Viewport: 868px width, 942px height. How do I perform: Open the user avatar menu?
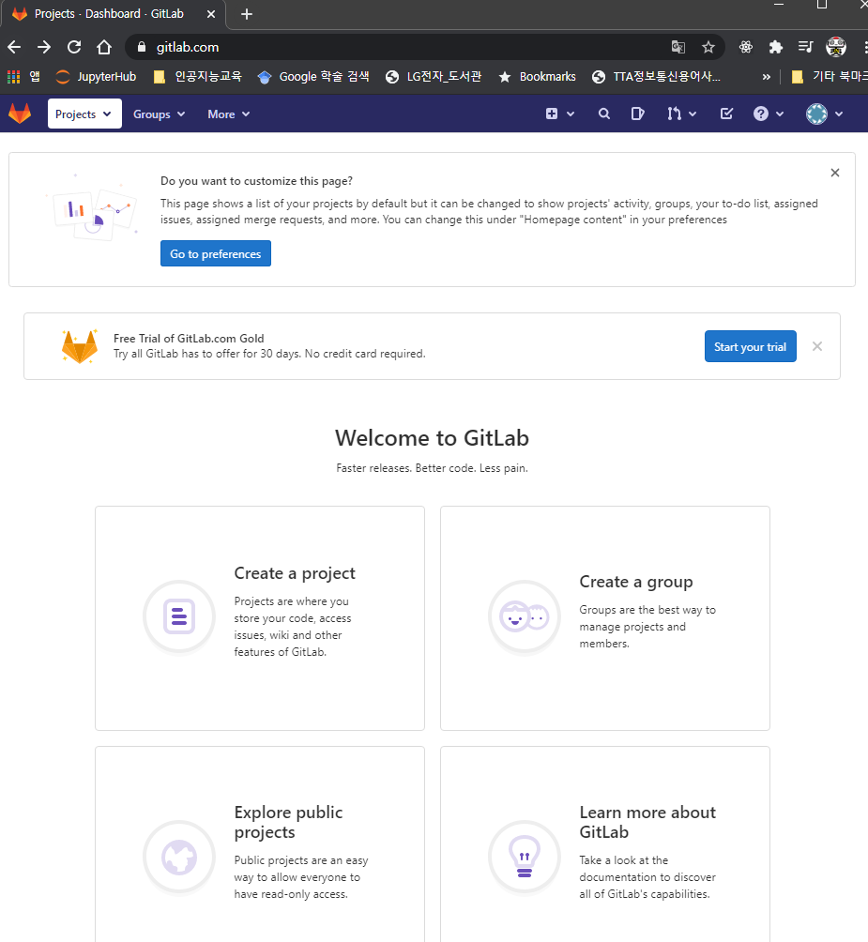(824, 114)
